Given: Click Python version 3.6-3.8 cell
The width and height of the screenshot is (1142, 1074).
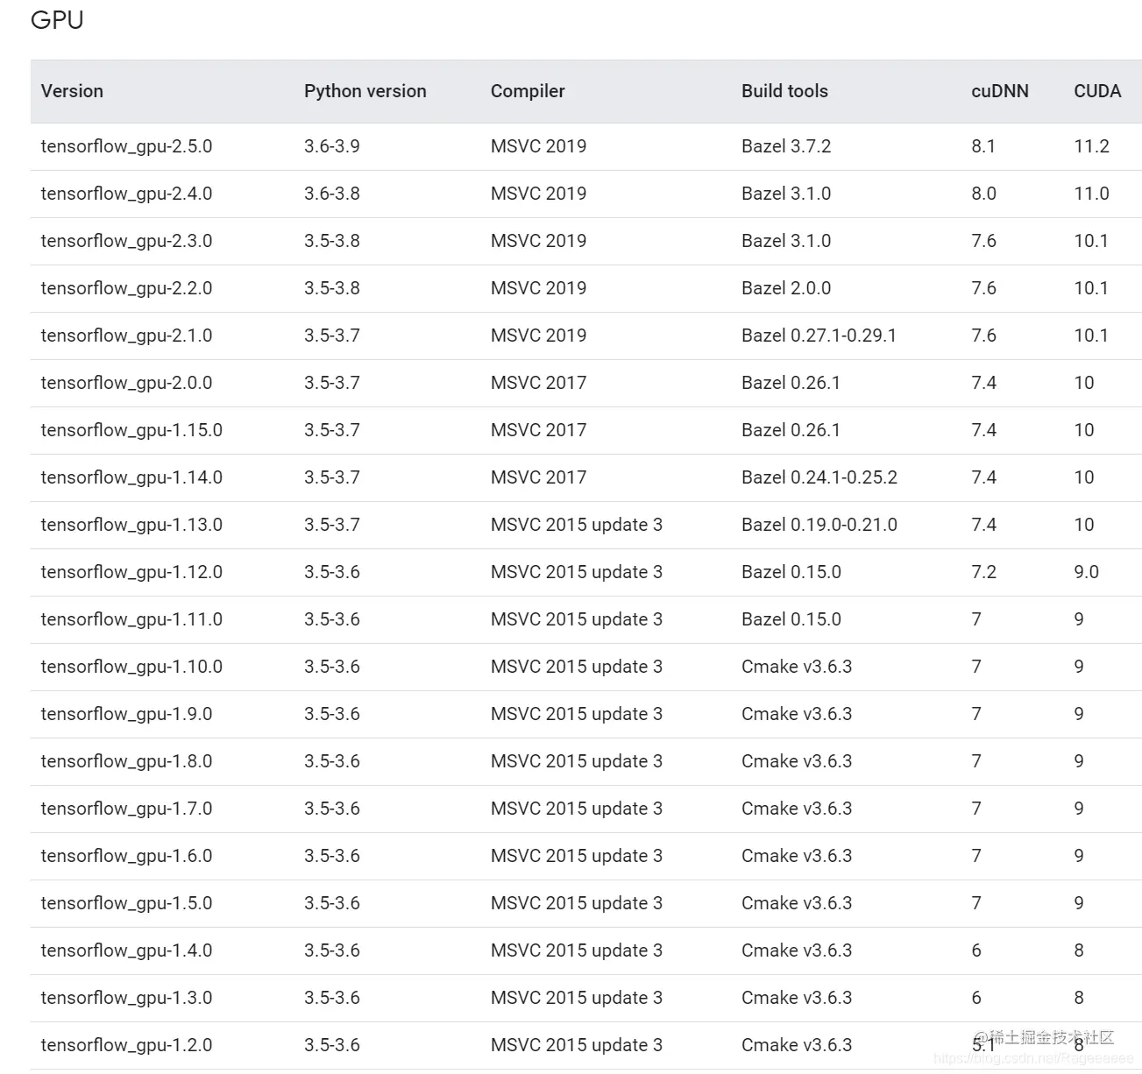Looking at the screenshot, I should tap(332, 194).
